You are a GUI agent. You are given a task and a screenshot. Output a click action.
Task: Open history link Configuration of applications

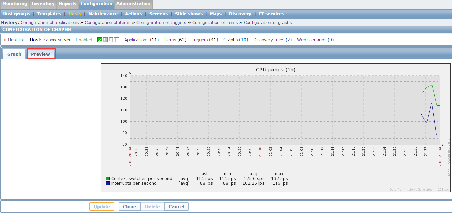tap(50, 23)
